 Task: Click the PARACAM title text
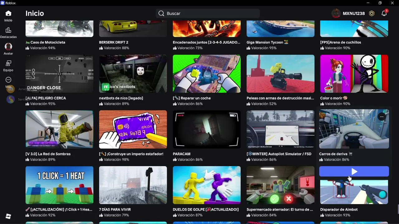click(x=182, y=154)
